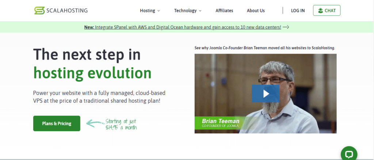374x160 pixels.
Task: Click the Brian Teeman video thumbnail
Action: tap(266, 94)
